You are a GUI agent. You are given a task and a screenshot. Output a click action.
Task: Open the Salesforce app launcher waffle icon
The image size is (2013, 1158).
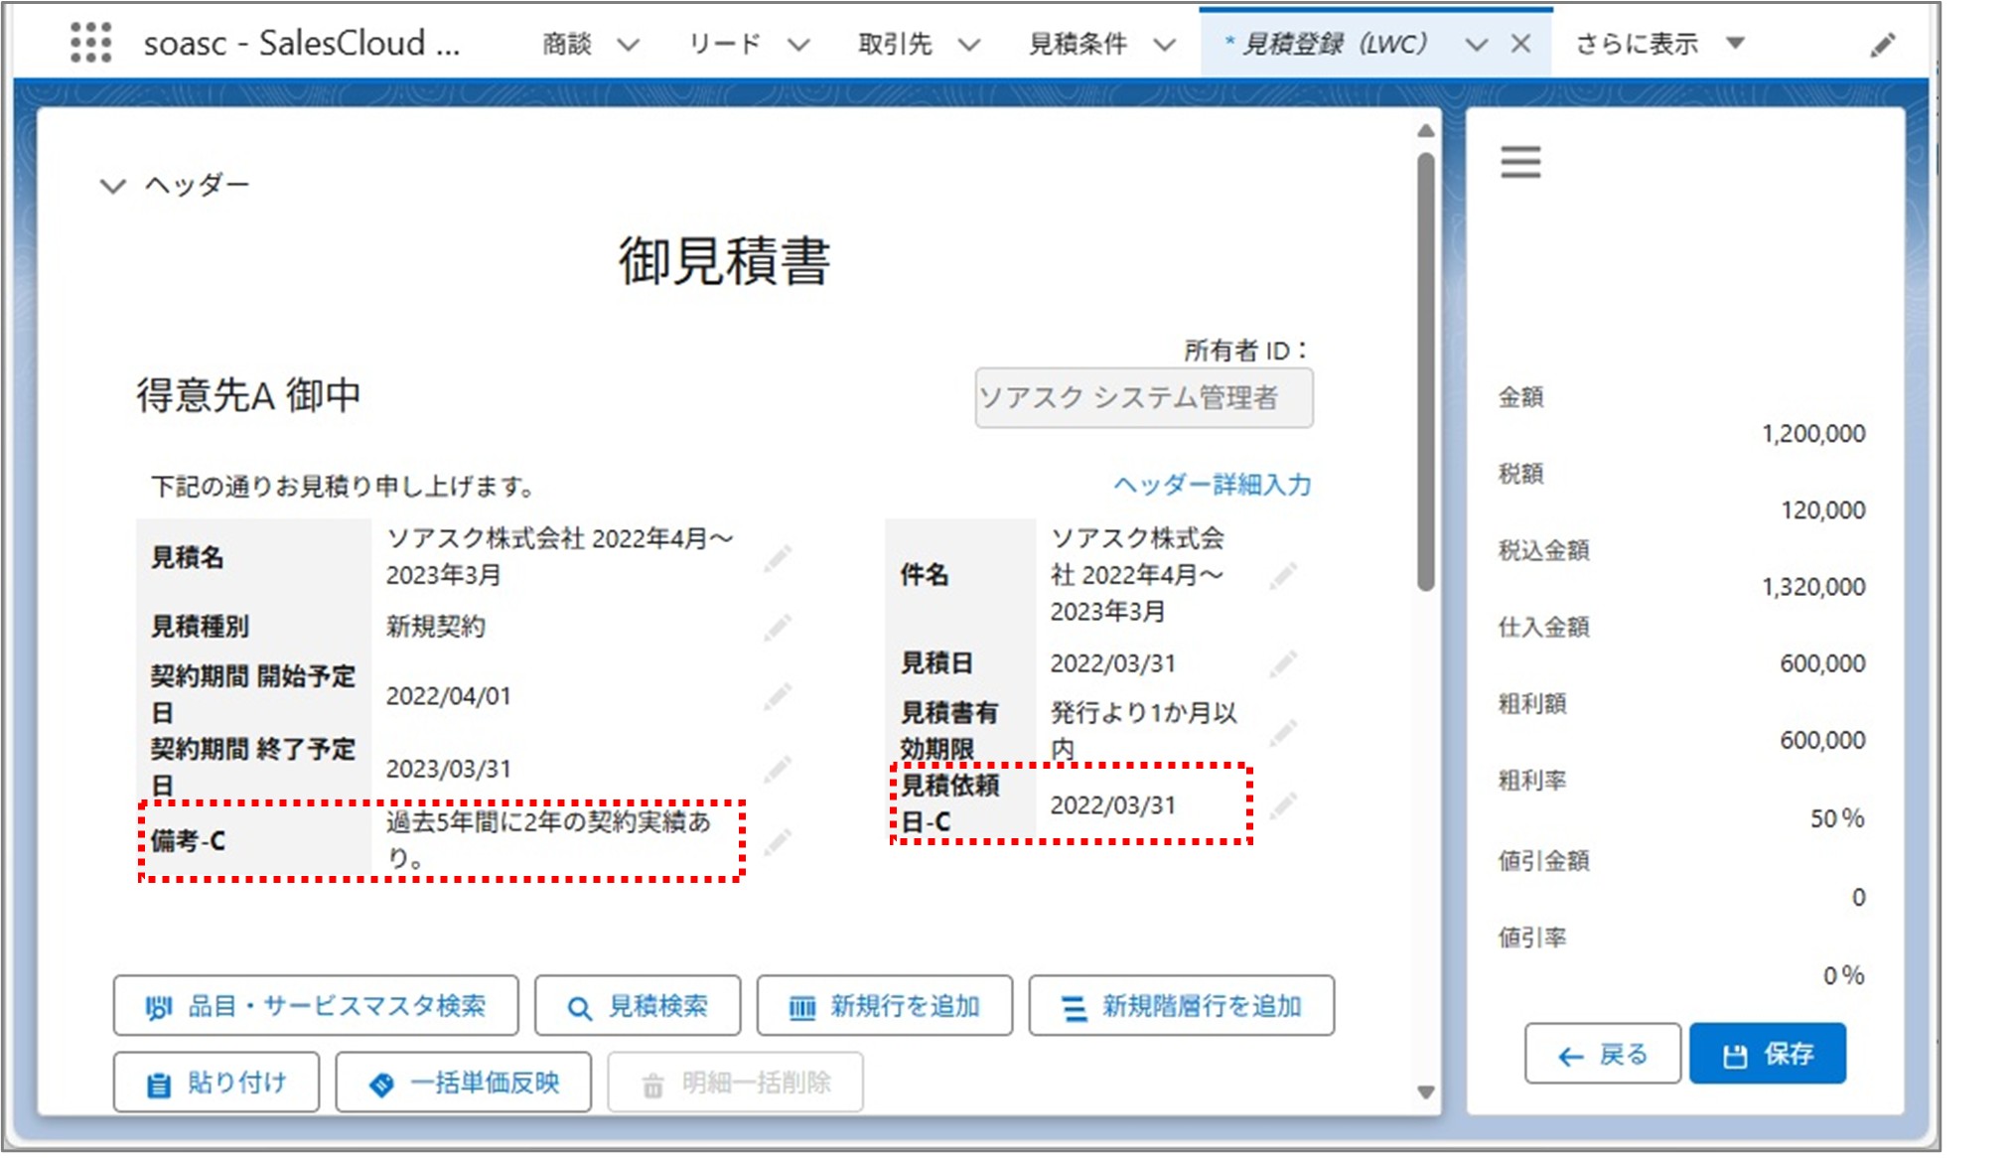89,44
